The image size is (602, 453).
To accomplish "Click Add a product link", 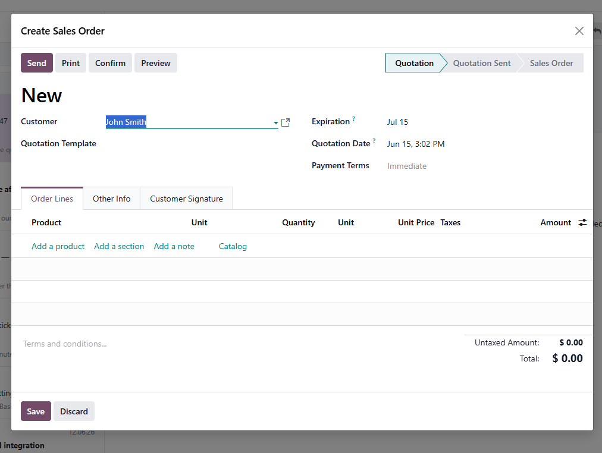I will pos(58,246).
